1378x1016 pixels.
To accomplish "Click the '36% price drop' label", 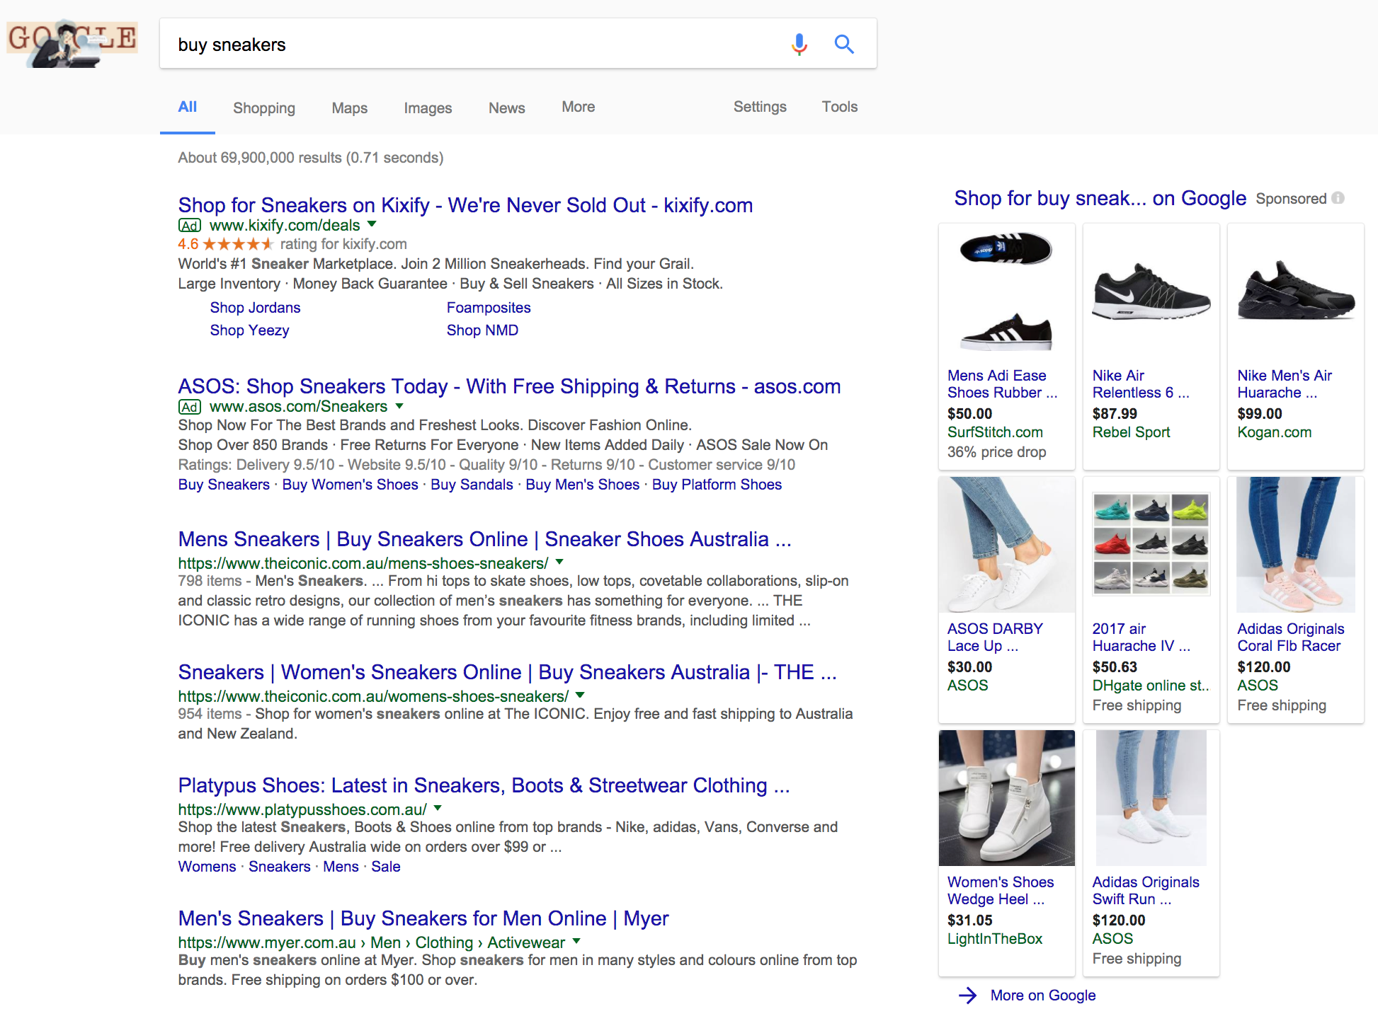I will point(997,452).
